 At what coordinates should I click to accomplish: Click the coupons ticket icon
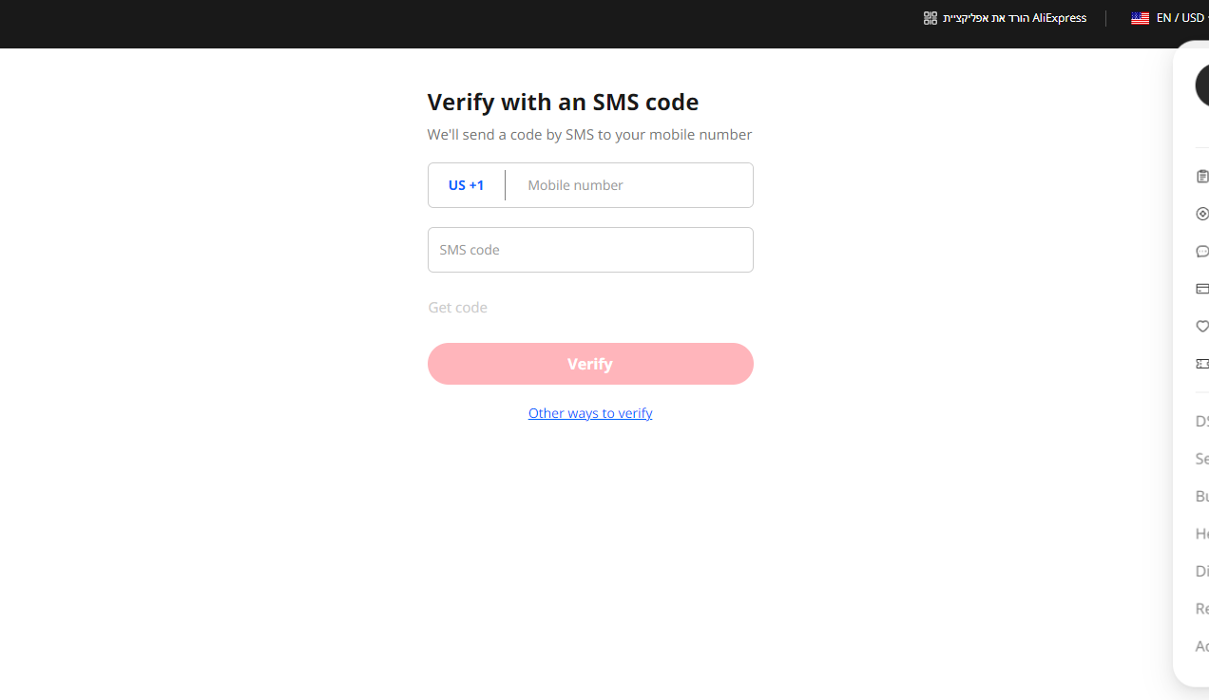[1202, 364]
